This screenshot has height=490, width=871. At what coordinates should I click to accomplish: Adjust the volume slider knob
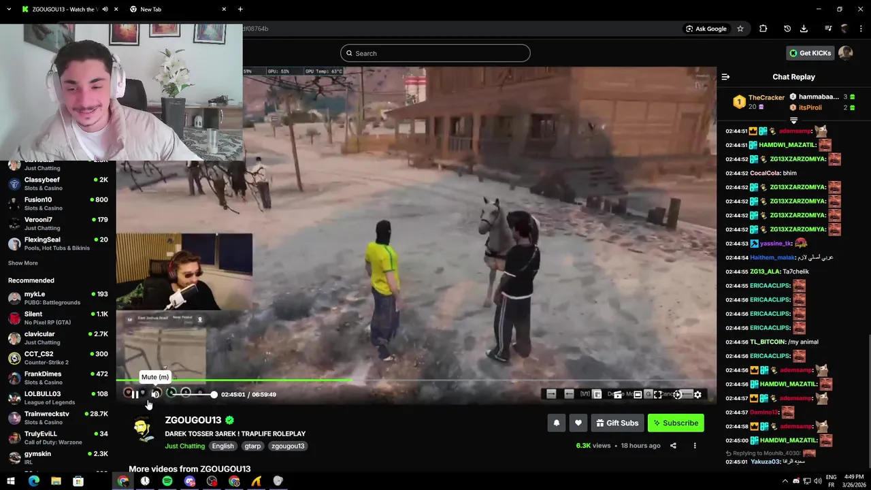pyautogui.click(x=214, y=394)
